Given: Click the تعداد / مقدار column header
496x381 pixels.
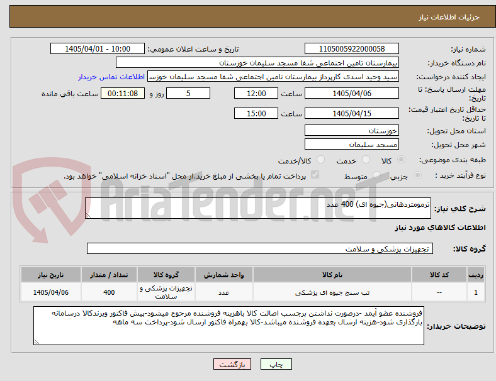Looking at the screenshot, I should (109, 275).
